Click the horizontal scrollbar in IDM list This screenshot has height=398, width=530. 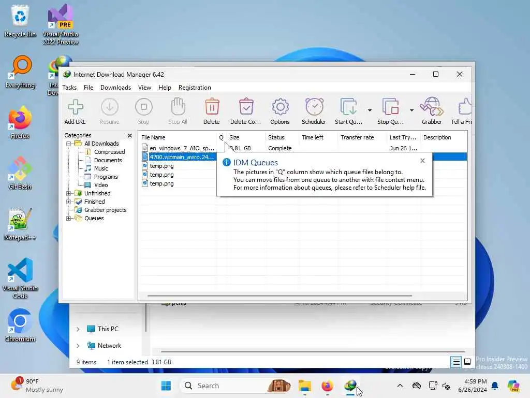[279, 296]
